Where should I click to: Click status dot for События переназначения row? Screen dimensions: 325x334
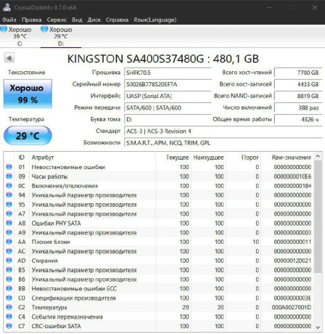pos(9,317)
